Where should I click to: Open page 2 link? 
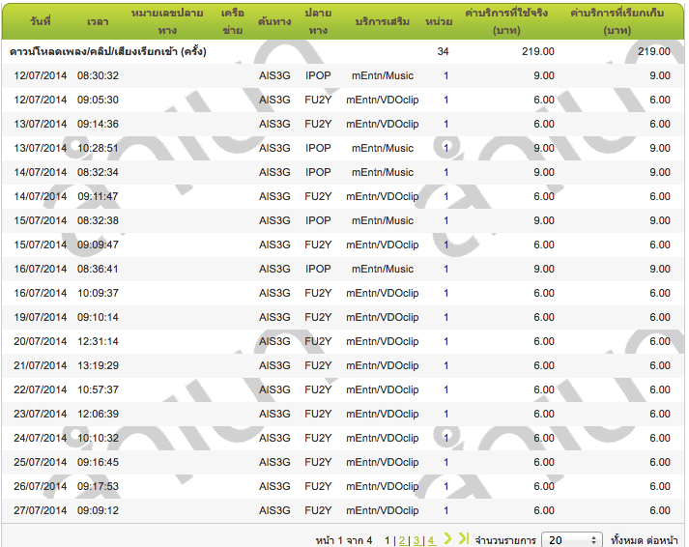pos(402,540)
